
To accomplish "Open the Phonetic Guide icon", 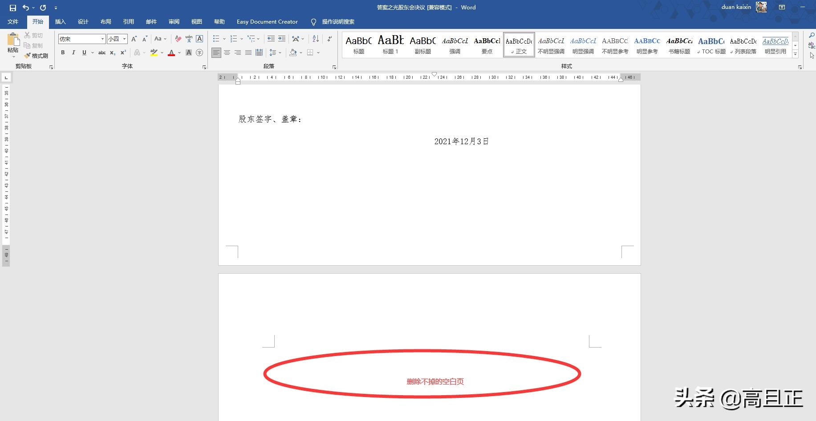I will coord(189,39).
